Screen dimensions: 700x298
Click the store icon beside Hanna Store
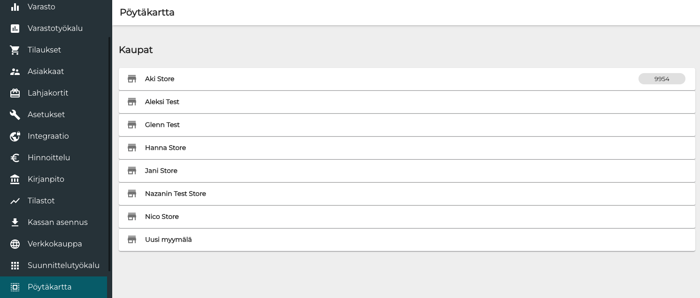coord(132,148)
